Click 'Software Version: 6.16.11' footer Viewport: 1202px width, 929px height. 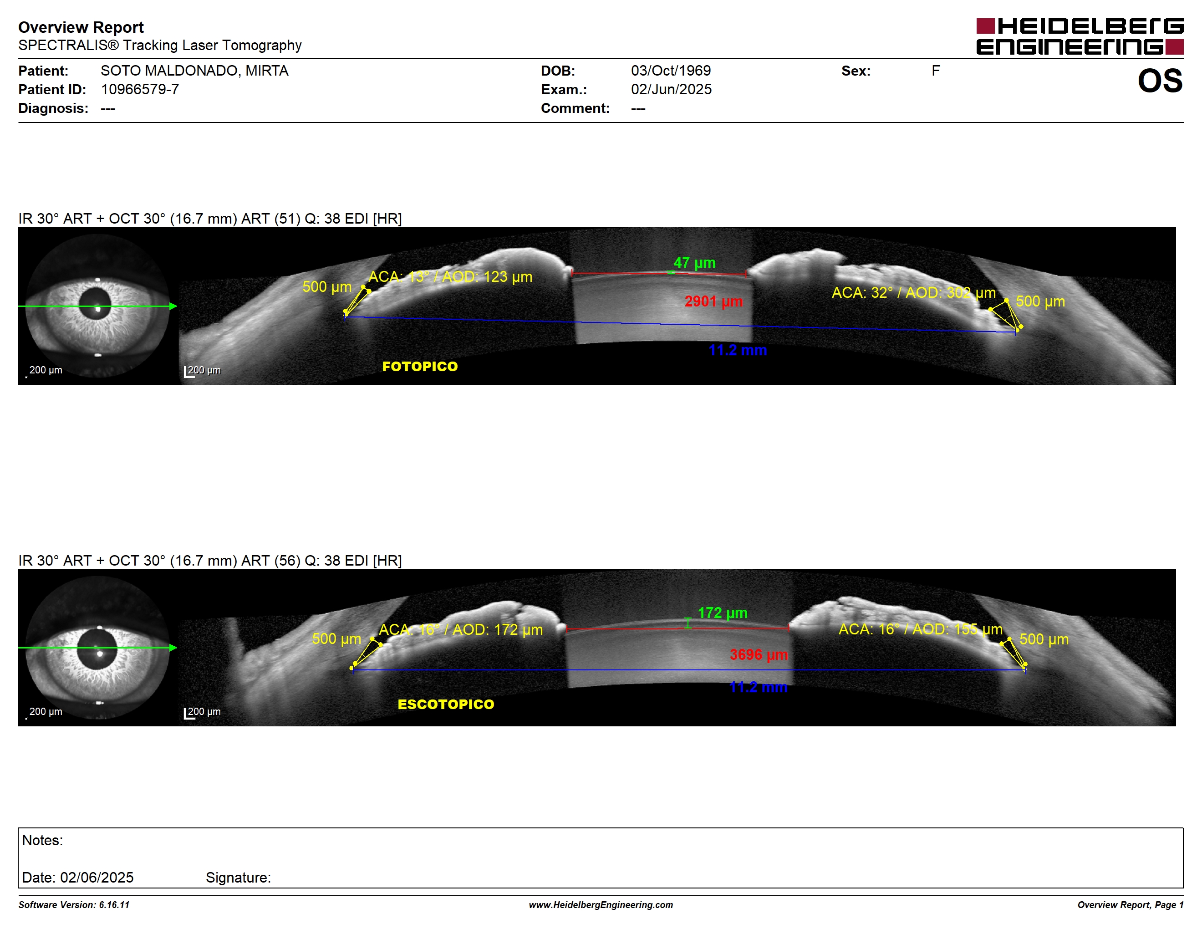pyautogui.click(x=74, y=905)
